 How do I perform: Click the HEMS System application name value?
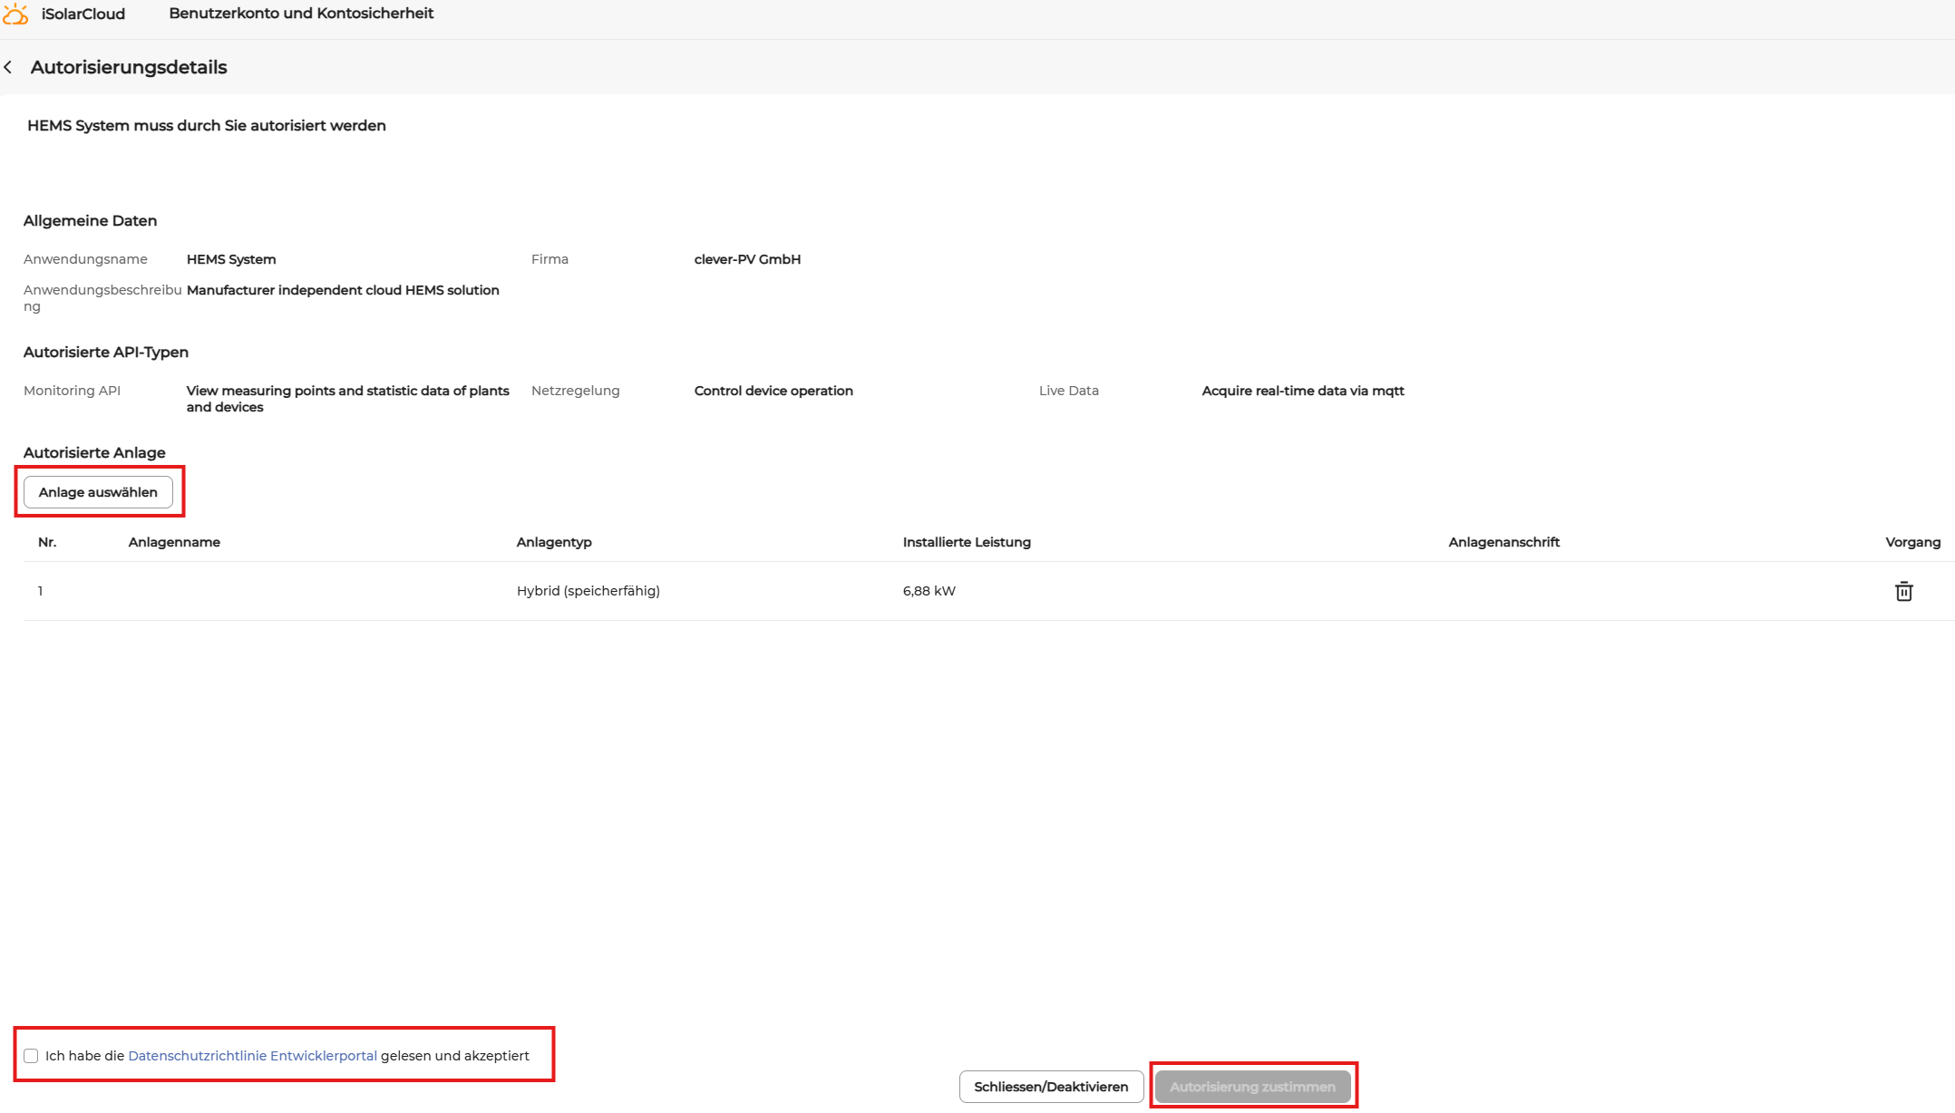coord(231,259)
